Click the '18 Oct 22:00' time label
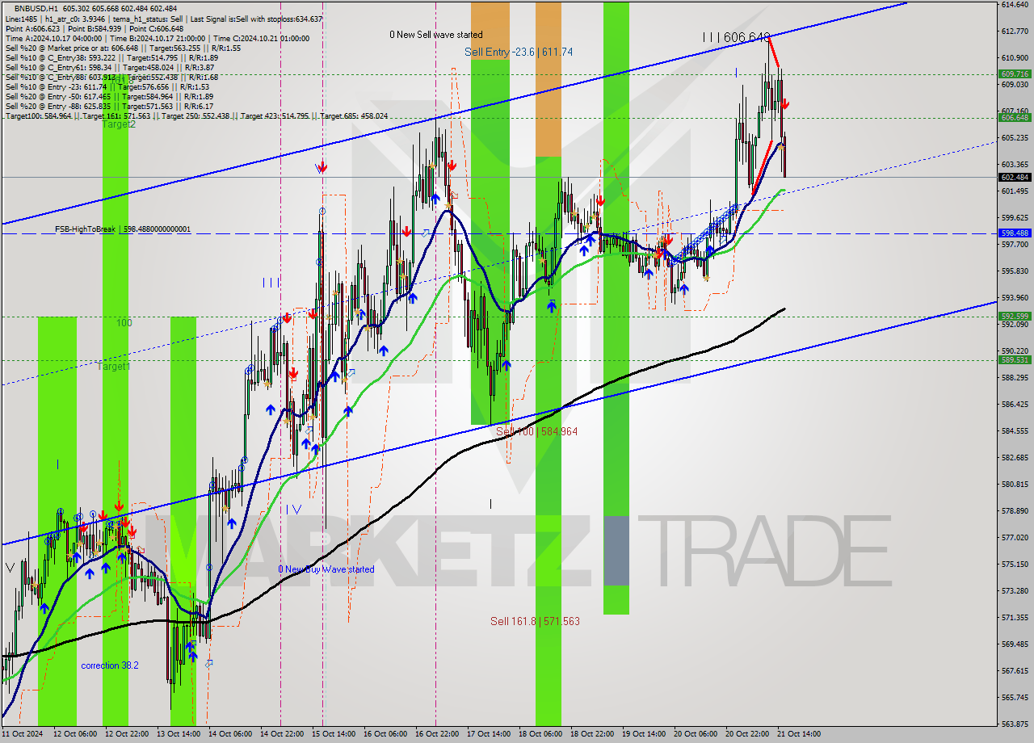 click(592, 734)
